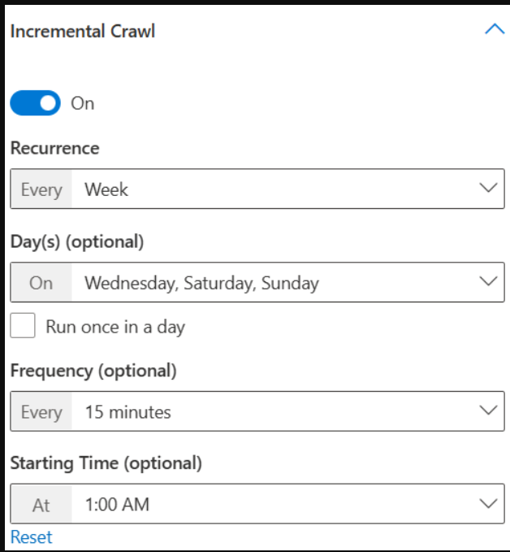This screenshot has width=510, height=552.
Task: Open the Frequency dropdown arrow
Action: 488,410
